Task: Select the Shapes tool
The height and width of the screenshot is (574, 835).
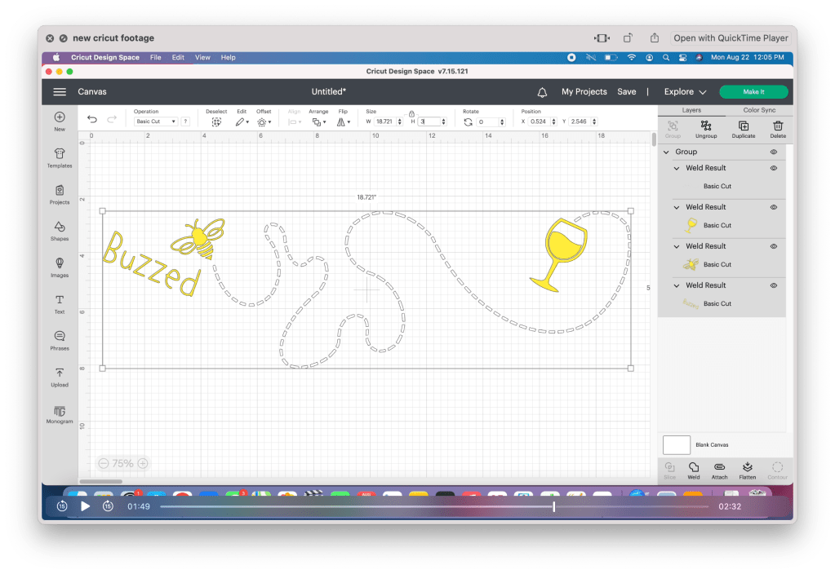Action: point(60,230)
